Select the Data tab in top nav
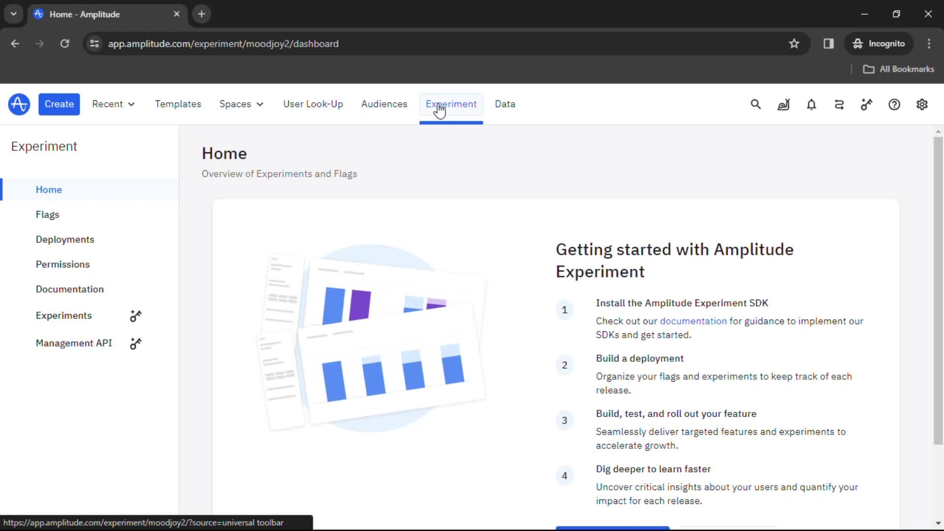The image size is (944, 531). click(x=505, y=104)
